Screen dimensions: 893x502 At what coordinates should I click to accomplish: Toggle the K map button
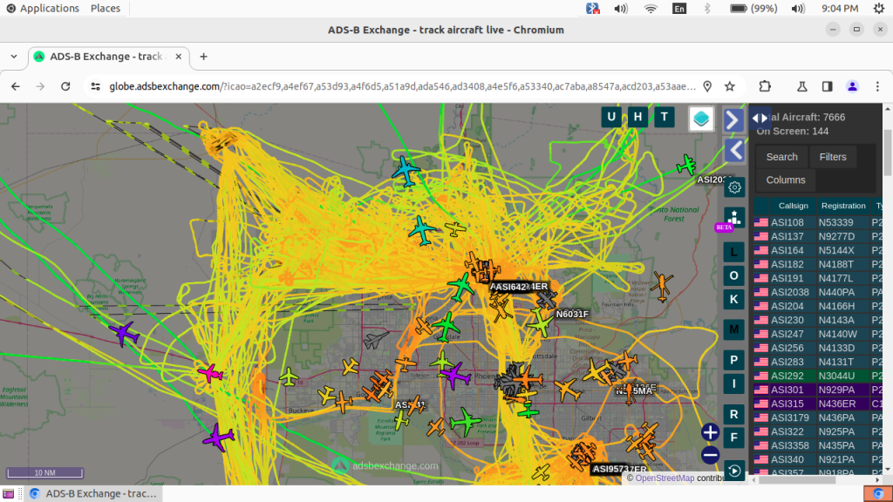(x=734, y=300)
